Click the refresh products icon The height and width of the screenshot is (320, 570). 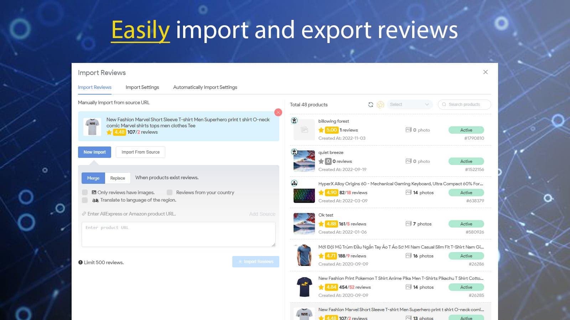point(370,105)
